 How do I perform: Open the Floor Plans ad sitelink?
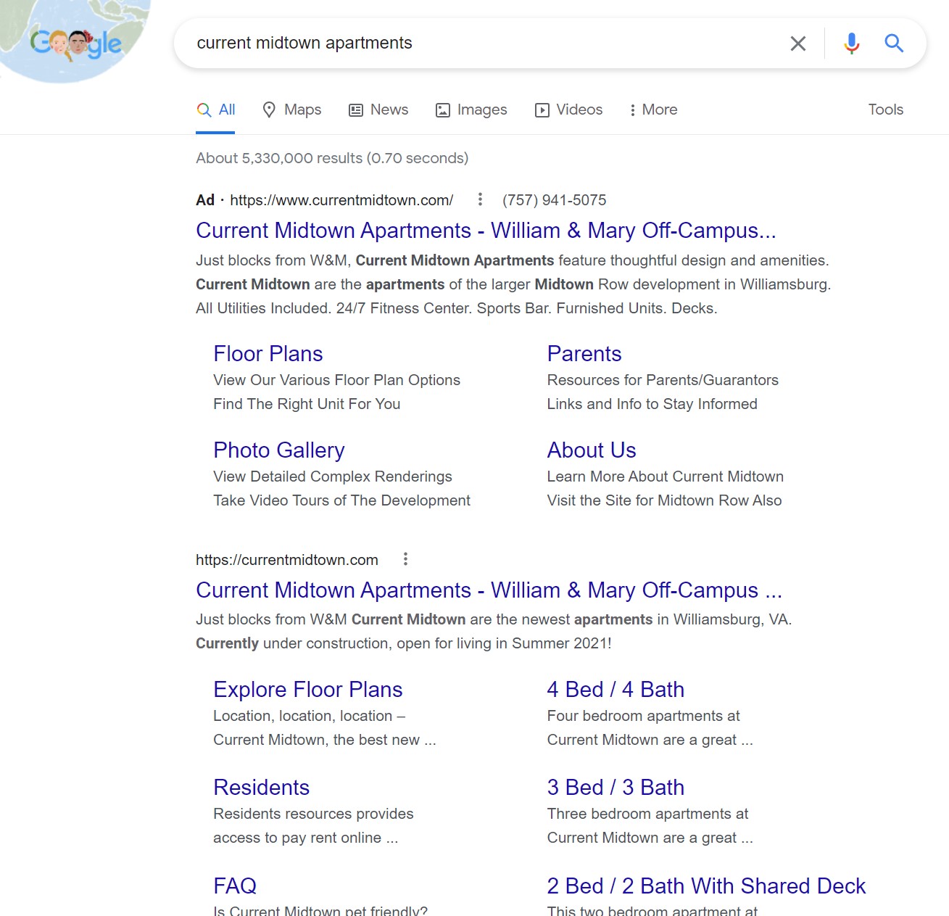click(x=268, y=353)
